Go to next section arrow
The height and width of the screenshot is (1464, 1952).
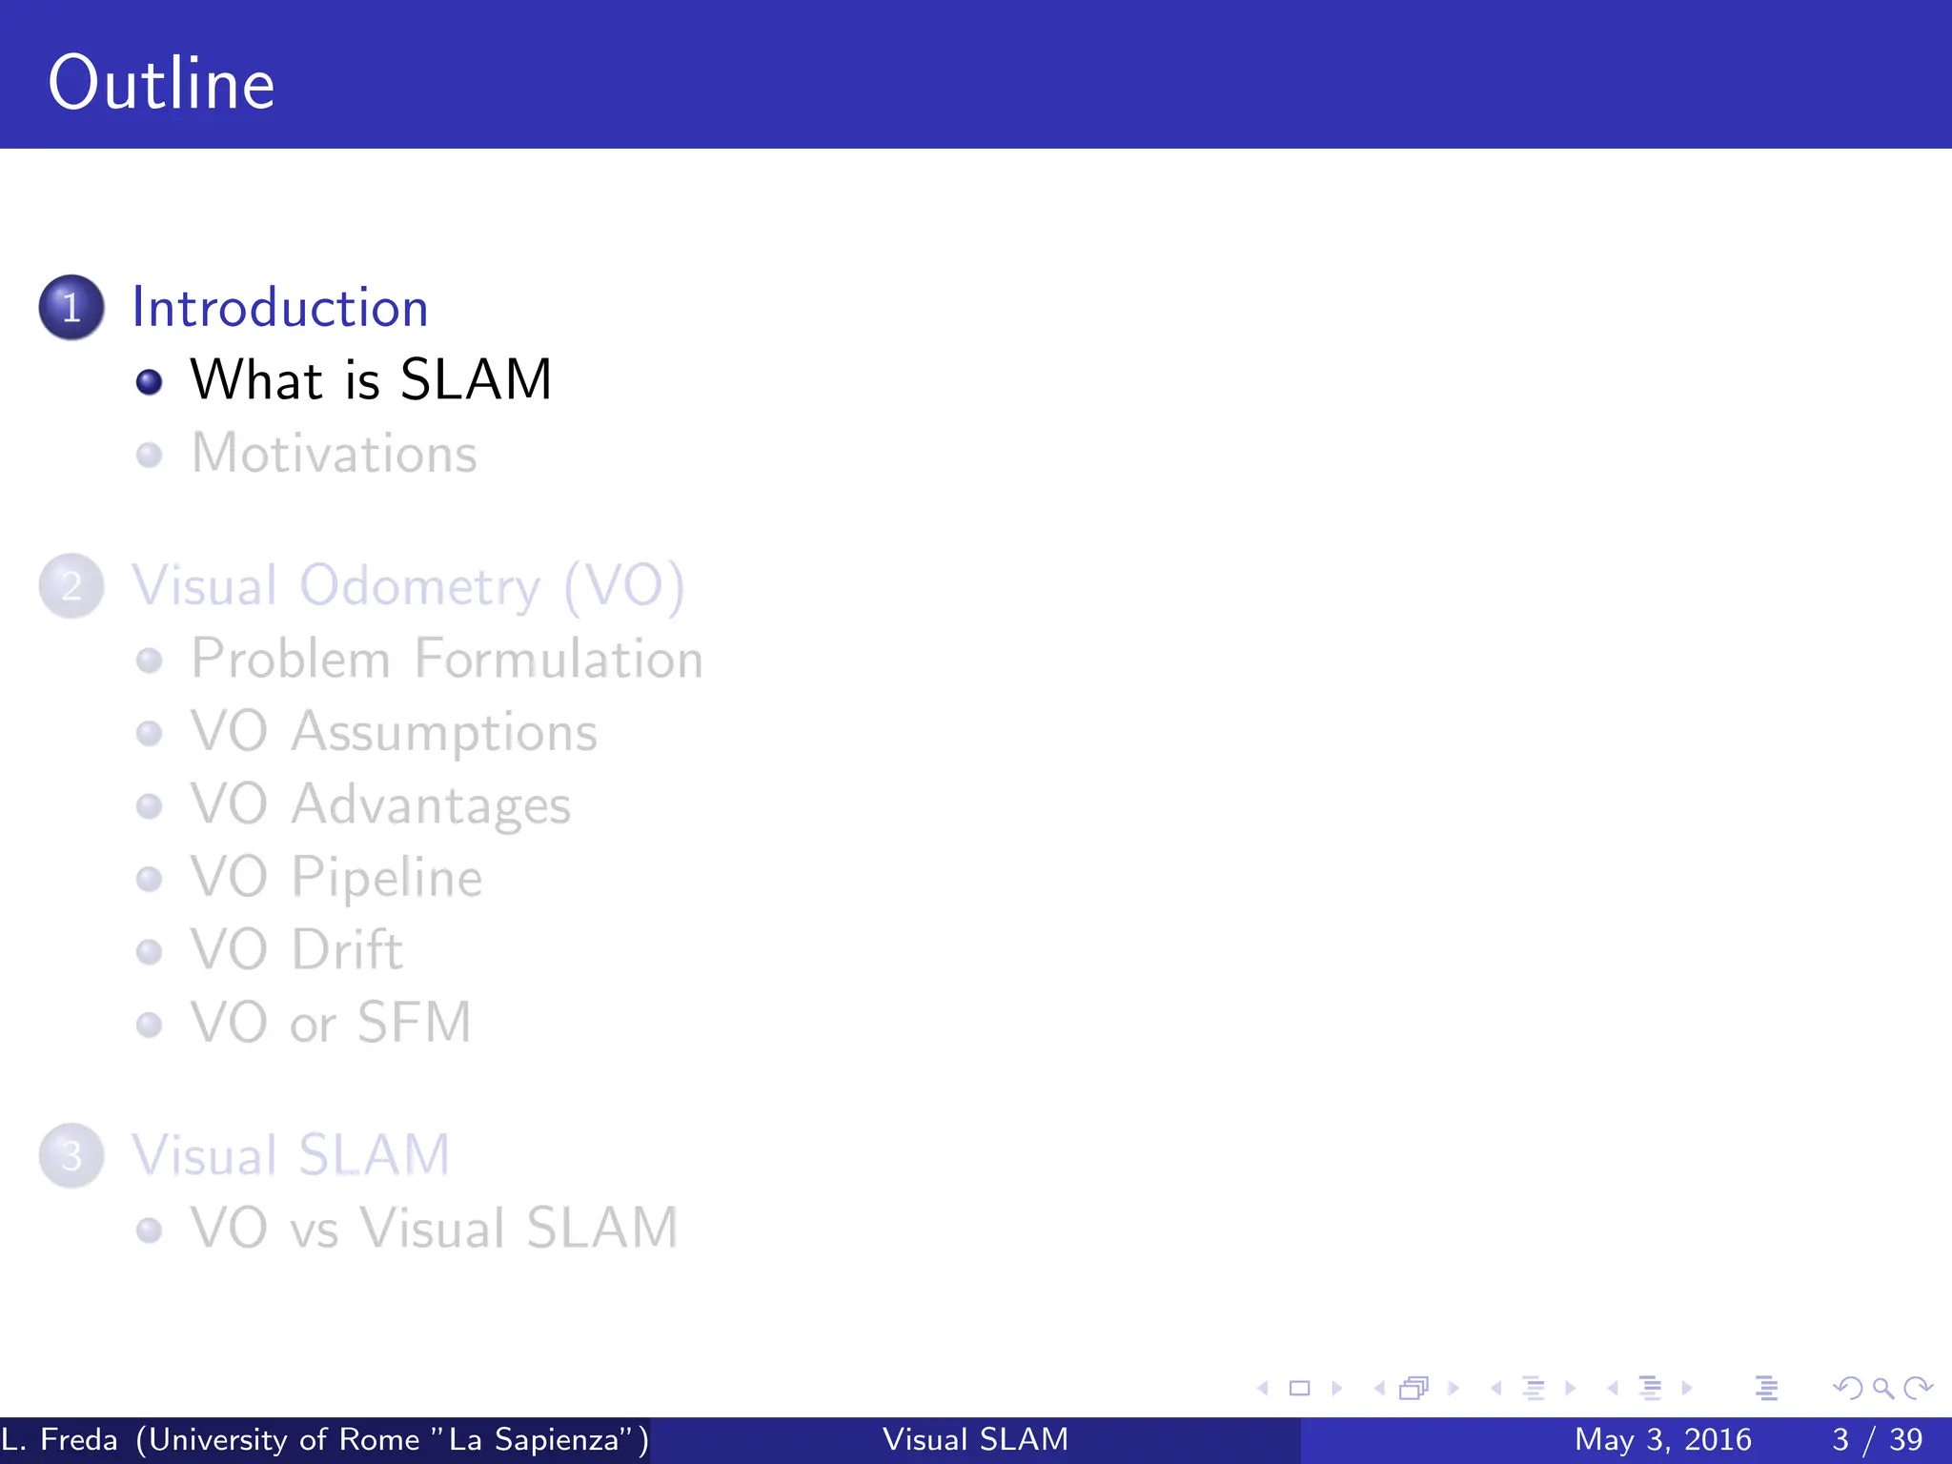click(x=1686, y=1389)
